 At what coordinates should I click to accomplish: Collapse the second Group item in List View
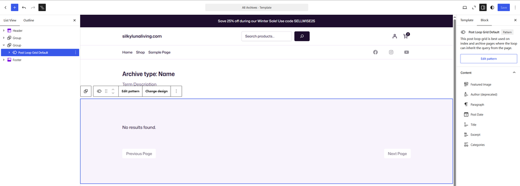coord(4,45)
